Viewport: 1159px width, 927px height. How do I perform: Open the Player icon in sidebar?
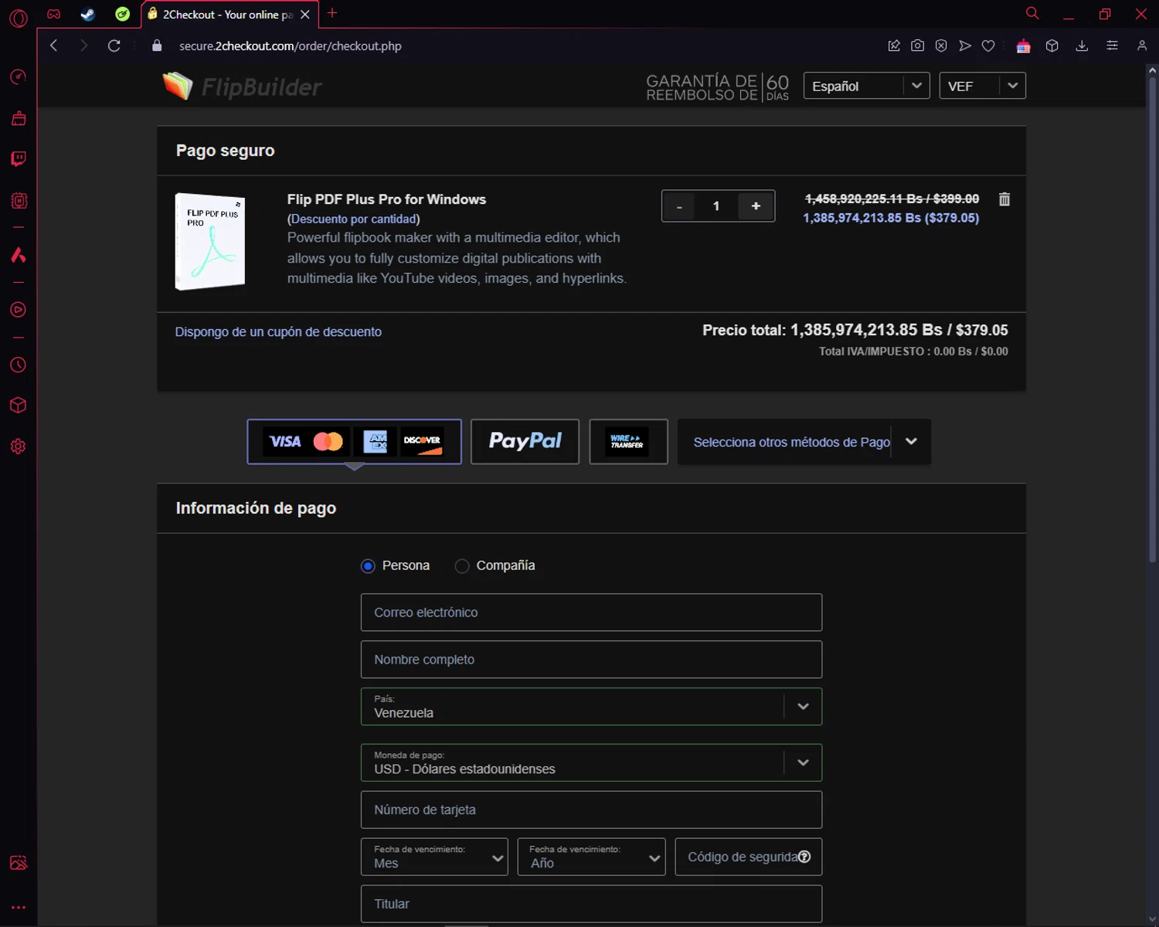(x=19, y=310)
